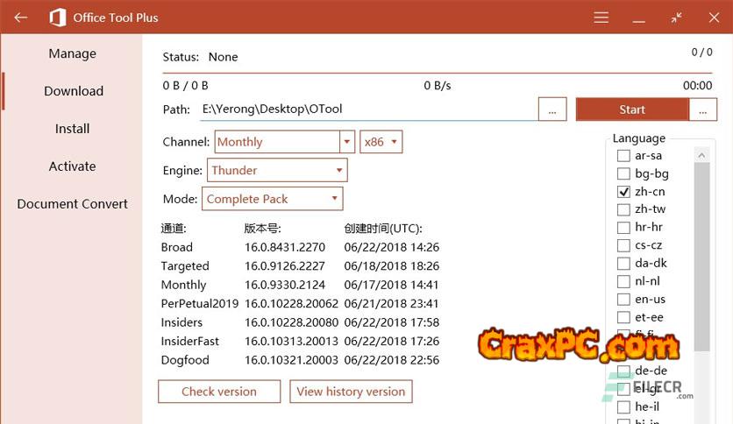Open the Manage section
This screenshot has width=733, height=424.
(x=73, y=53)
